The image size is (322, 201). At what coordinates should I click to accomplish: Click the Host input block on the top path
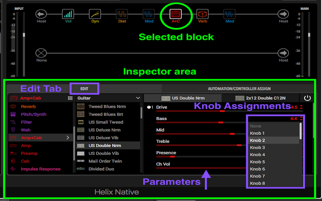click(x=41, y=14)
